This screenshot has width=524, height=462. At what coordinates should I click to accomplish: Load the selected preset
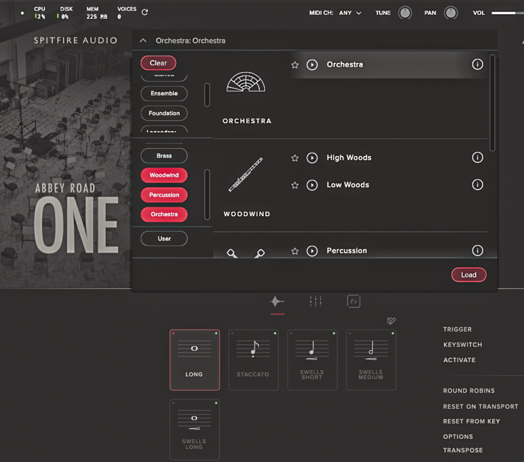point(469,274)
